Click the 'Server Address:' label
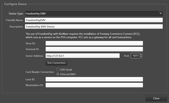The height and width of the screenshot is (103, 169). point(34,56)
